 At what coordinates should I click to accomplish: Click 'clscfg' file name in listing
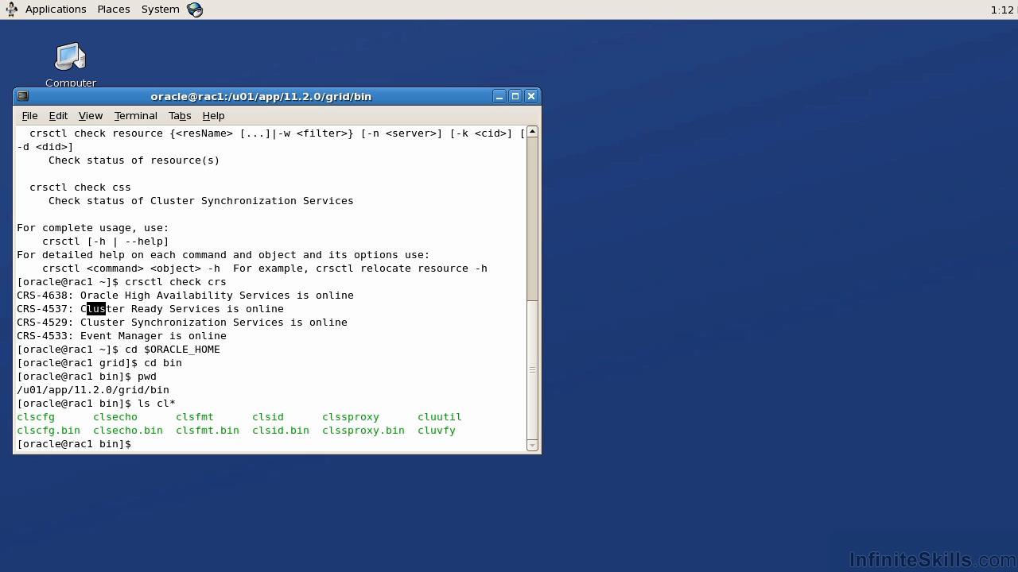point(36,417)
